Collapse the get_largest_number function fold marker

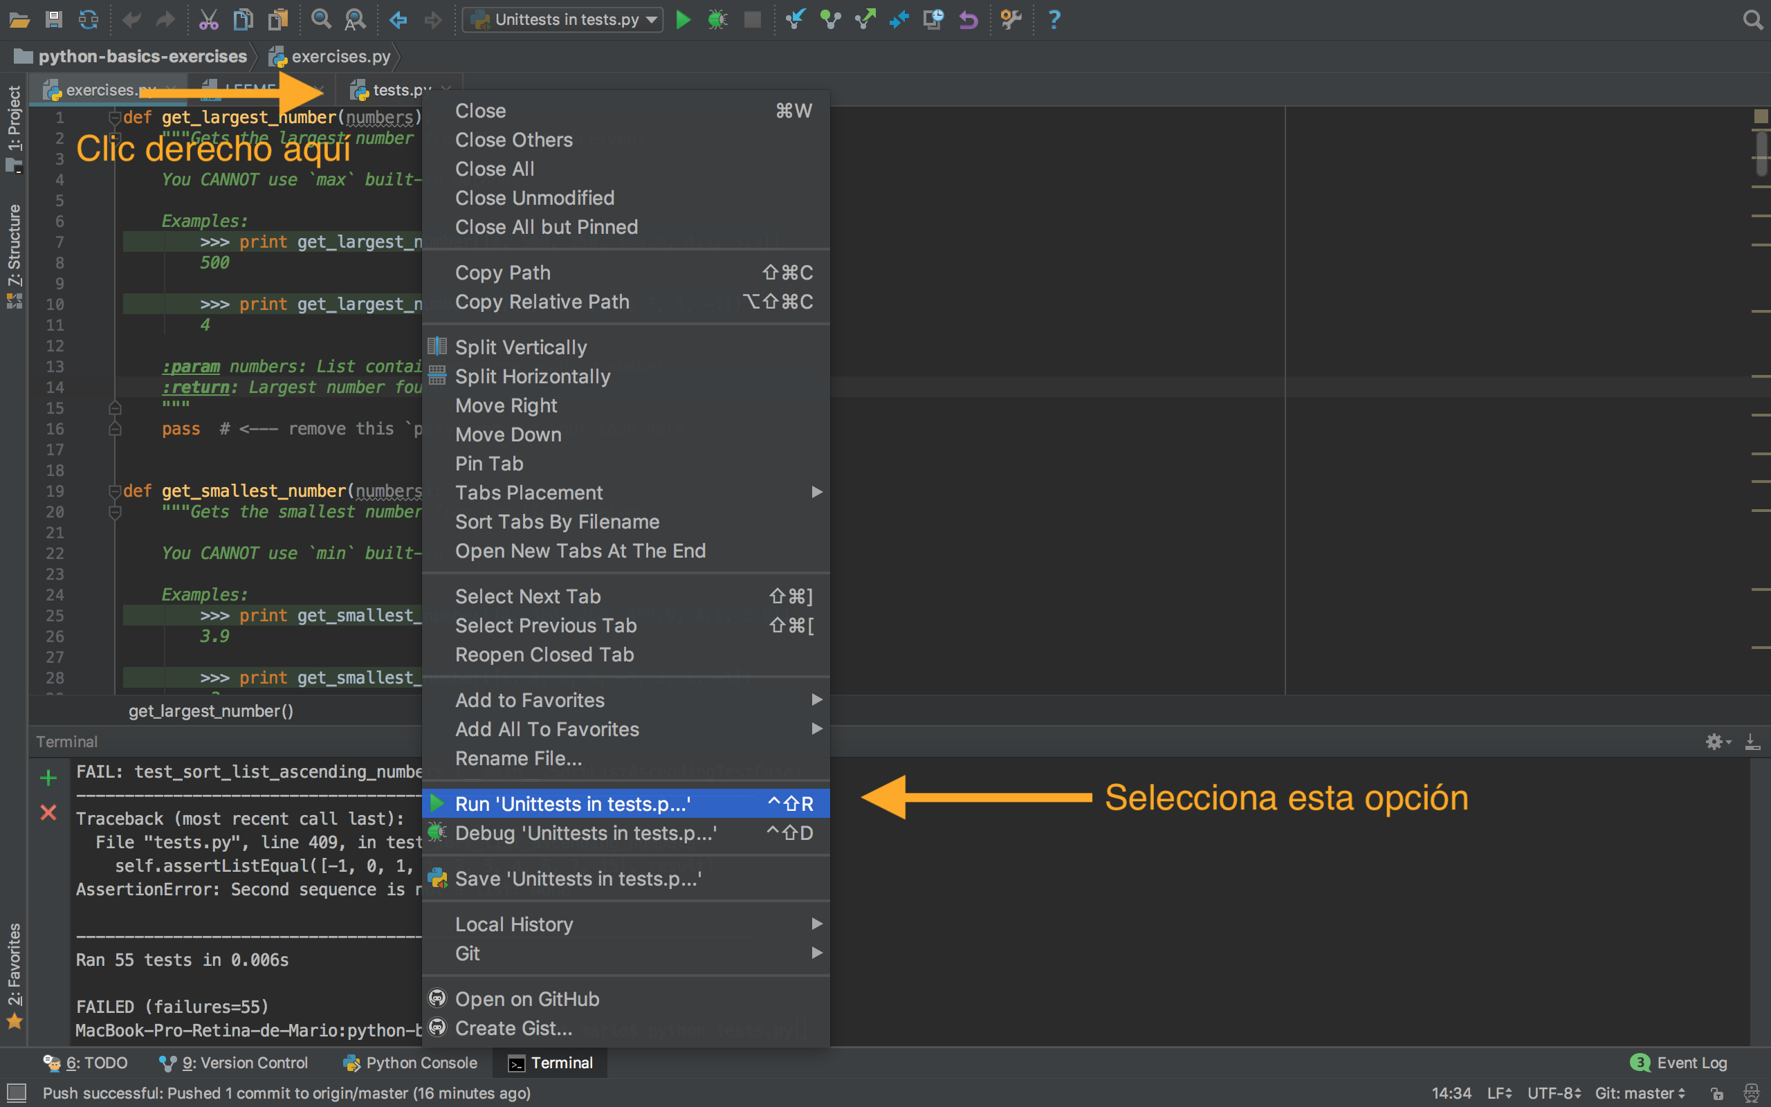click(114, 117)
